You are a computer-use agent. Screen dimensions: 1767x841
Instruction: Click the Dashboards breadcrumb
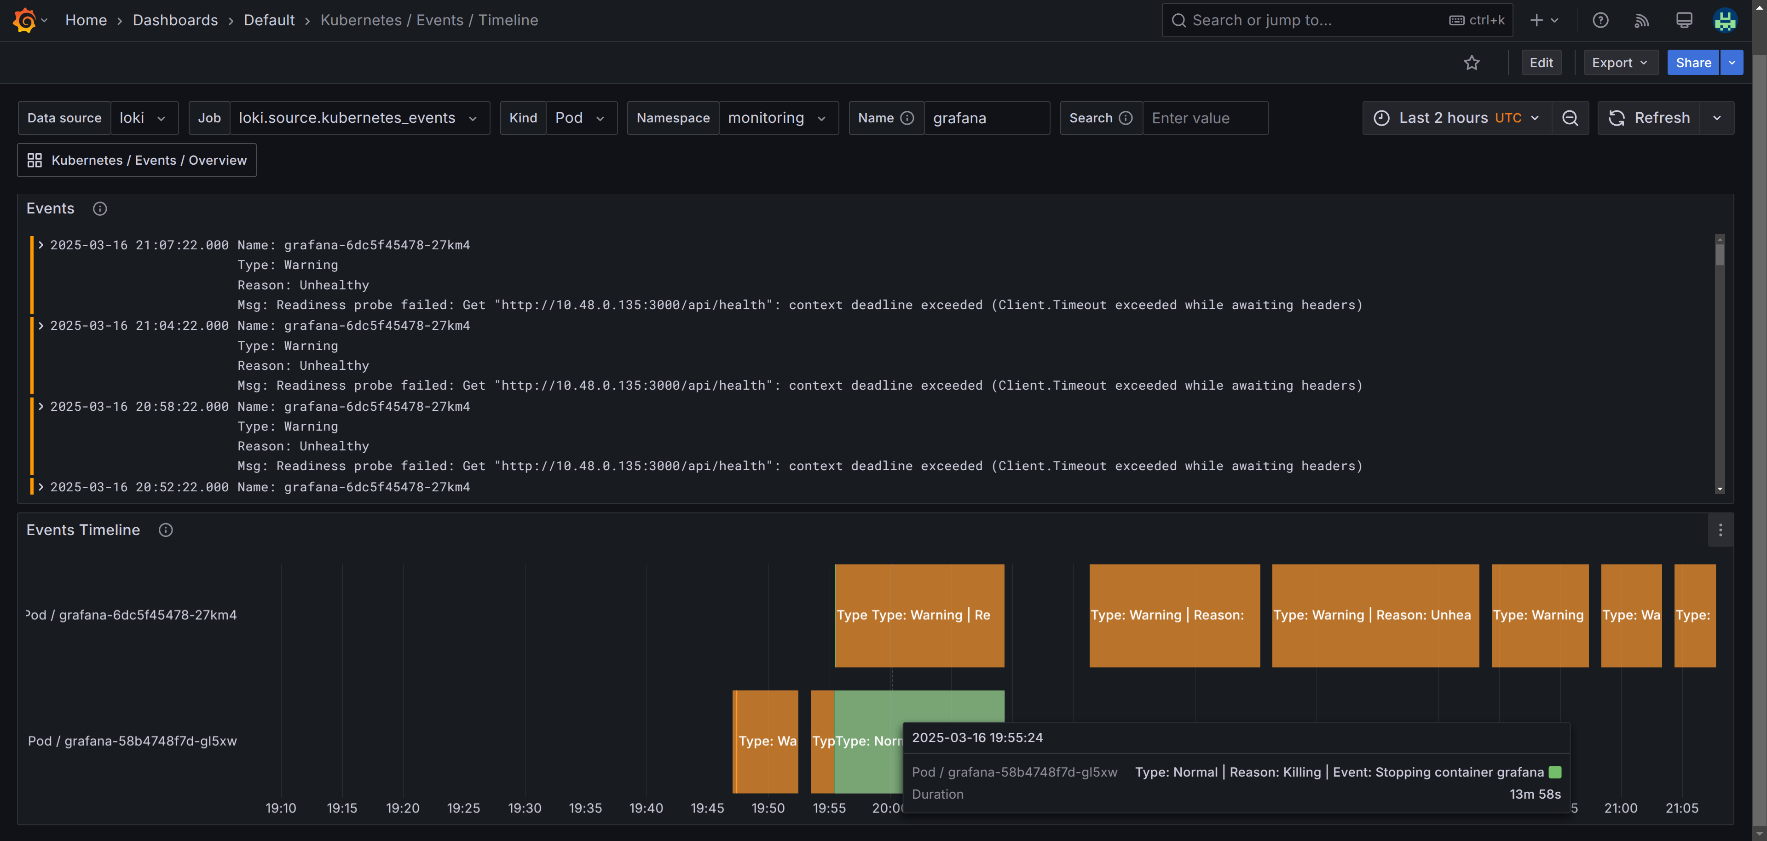(x=175, y=20)
